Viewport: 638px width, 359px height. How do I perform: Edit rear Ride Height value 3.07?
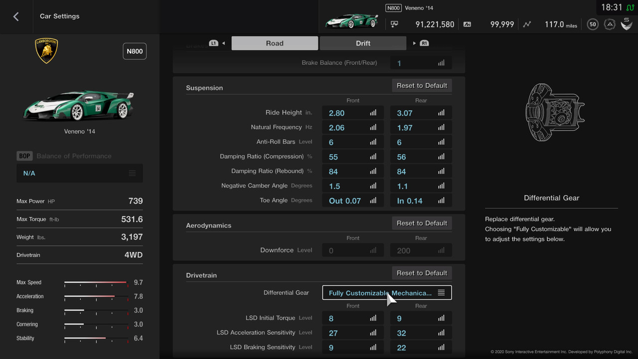coord(421,113)
